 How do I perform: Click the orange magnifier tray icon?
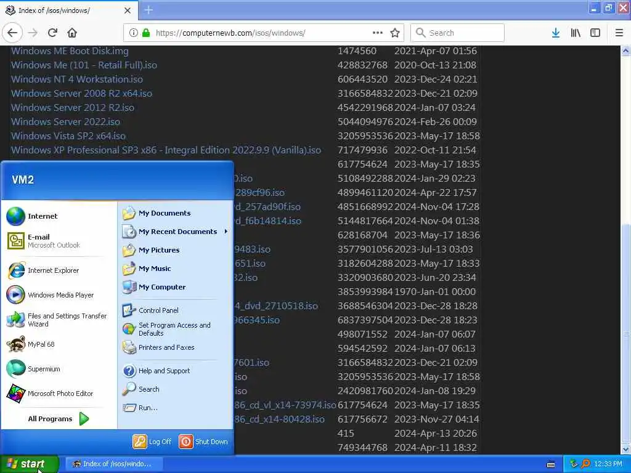pos(585,464)
